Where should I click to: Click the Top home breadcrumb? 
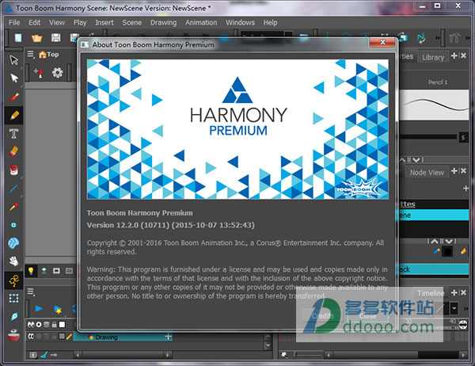(49, 55)
